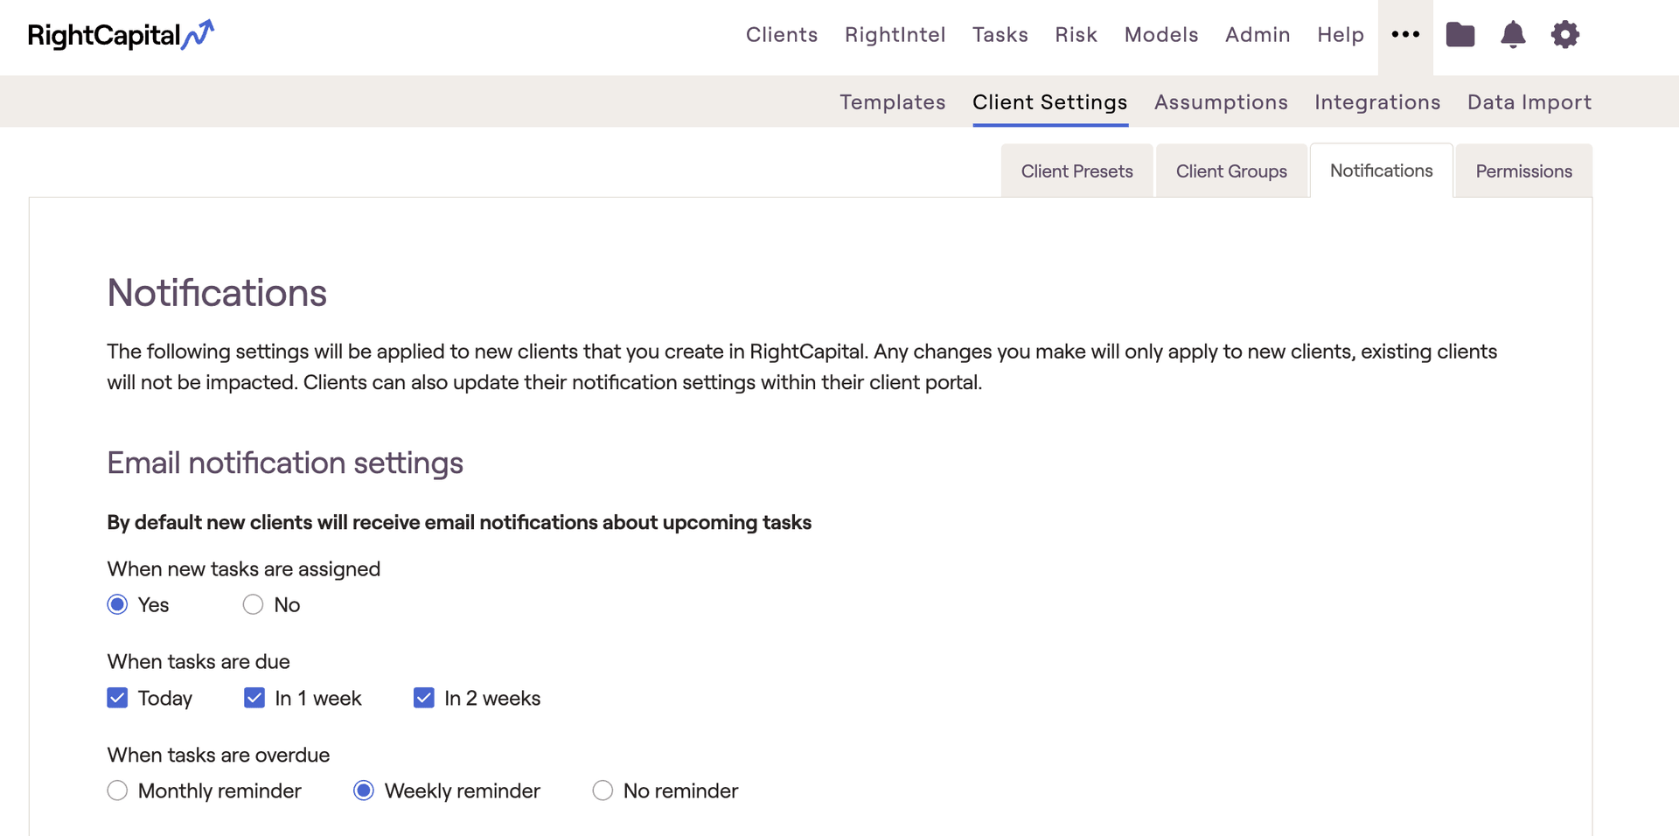Open the Integrations section
This screenshot has width=1679, height=836.
click(x=1377, y=102)
